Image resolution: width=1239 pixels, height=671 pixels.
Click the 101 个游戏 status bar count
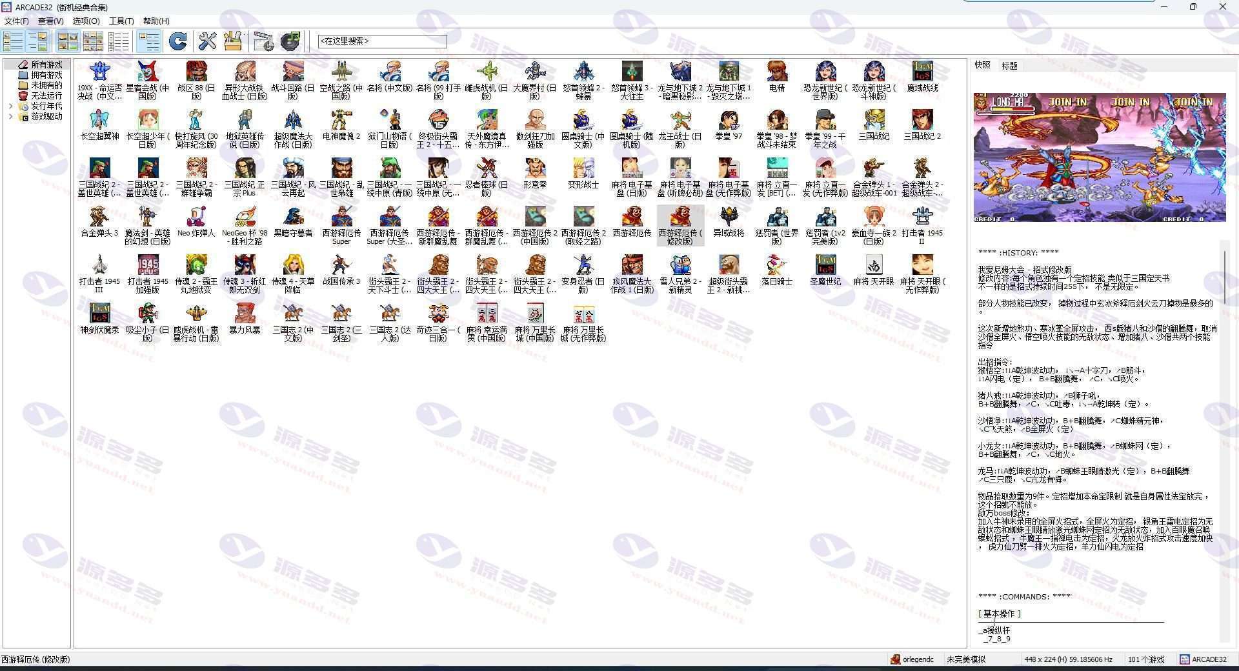pos(1146,659)
